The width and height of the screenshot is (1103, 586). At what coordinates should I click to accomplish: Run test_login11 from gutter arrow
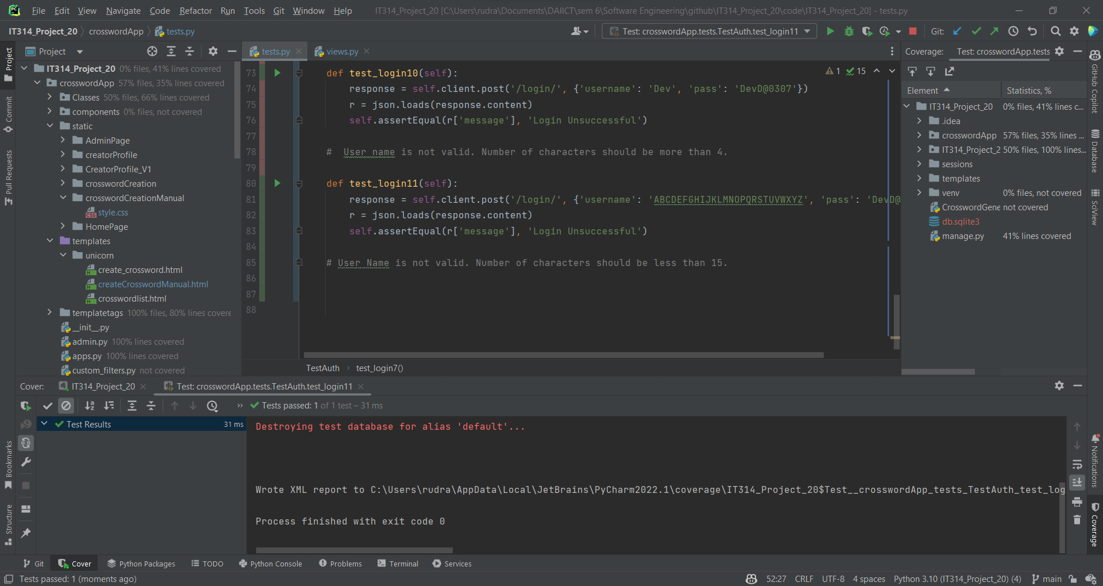[x=277, y=183]
